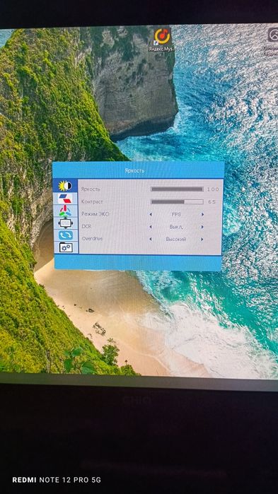The height and width of the screenshot is (494, 278).
Task: Select the brightness/contrast sun icon in OSD sidebar
Action: (x=66, y=185)
